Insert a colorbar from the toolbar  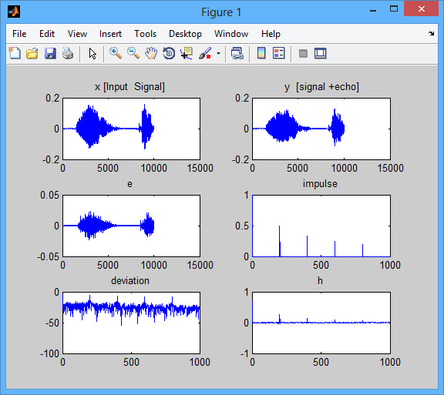pos(261,53)
